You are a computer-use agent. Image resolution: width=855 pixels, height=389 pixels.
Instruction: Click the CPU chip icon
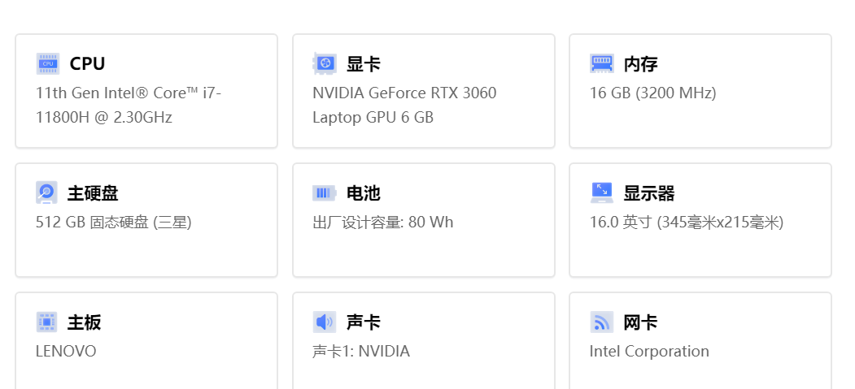[48, 63]
